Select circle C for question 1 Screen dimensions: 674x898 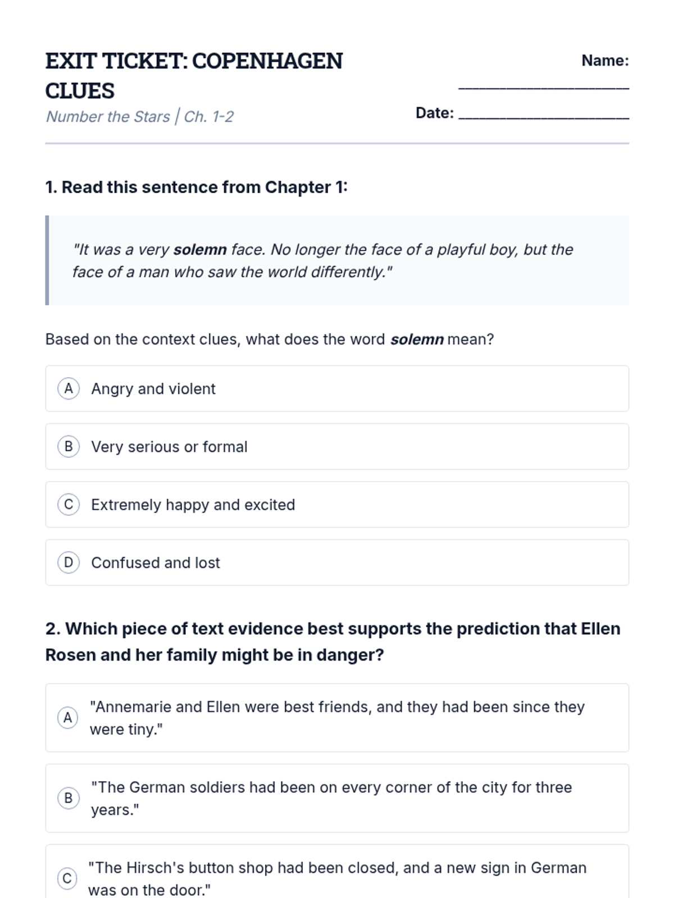[x=69, y=505]
